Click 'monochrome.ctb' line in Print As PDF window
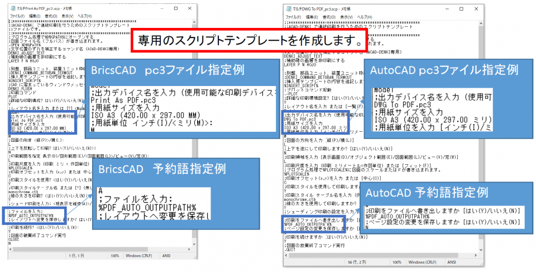This screenshot has width=536, height=272. (x=23, y=192)
